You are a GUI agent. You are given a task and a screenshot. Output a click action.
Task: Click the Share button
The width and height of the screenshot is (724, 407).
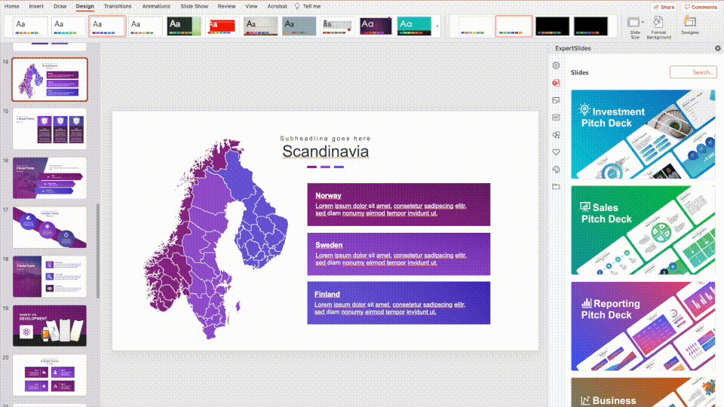pyautogui.click(x=663, y=7)
